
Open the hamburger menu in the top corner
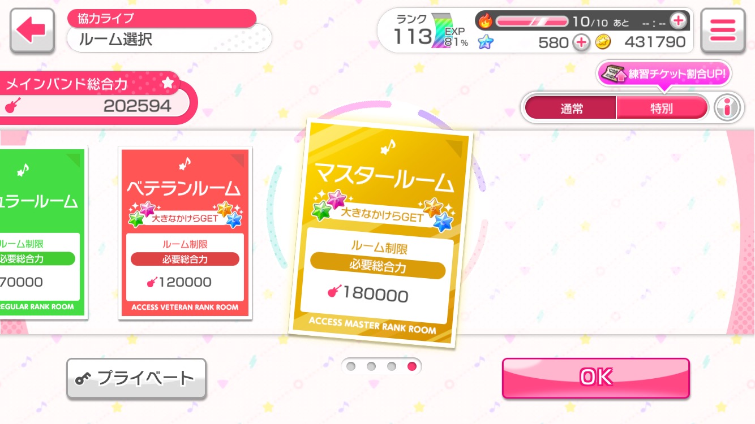coord(723,31)
